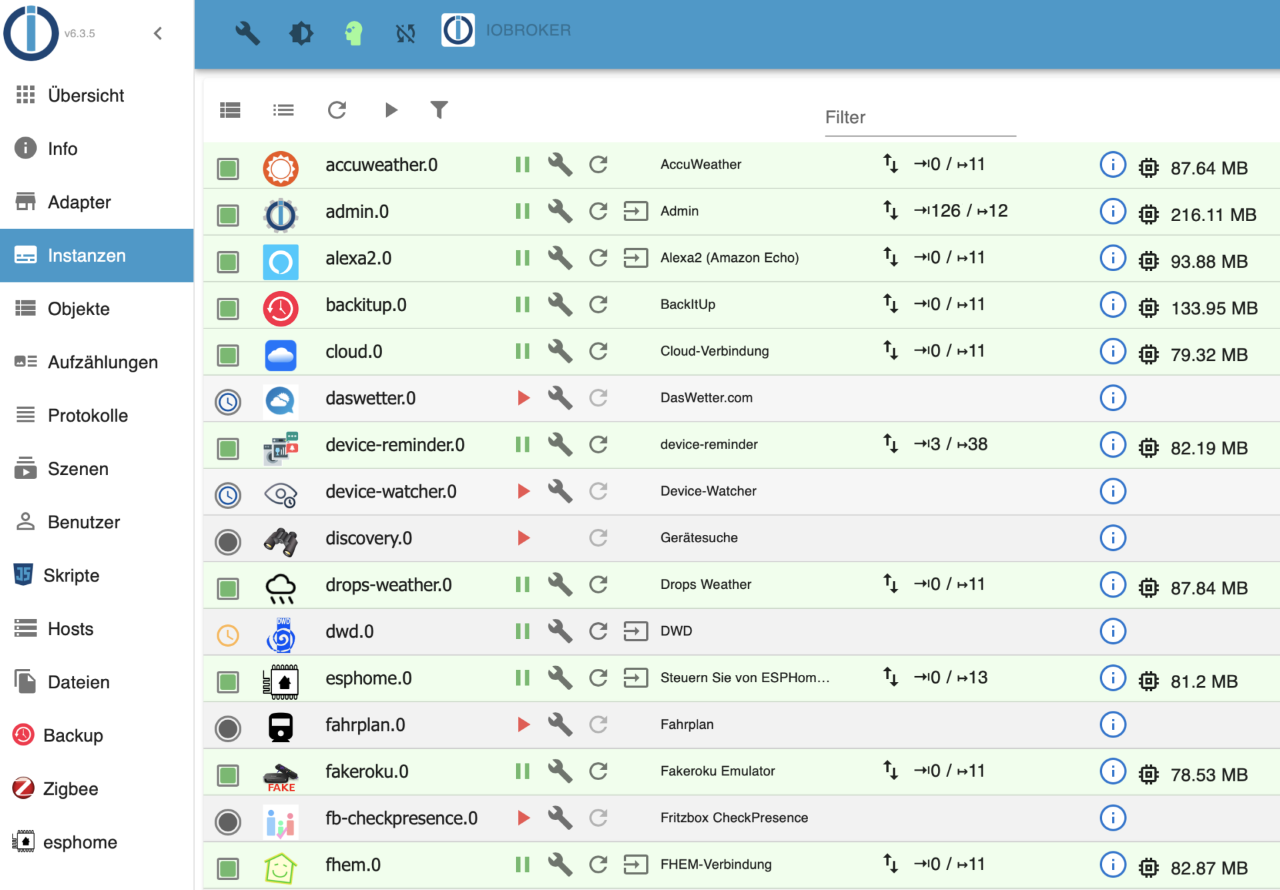The image size is (1280, 890).
Task: Restart the cloud.0 instance
Action: coord(598,351)
